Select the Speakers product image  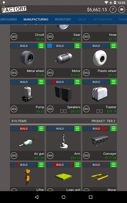click(x=63, y=94)
